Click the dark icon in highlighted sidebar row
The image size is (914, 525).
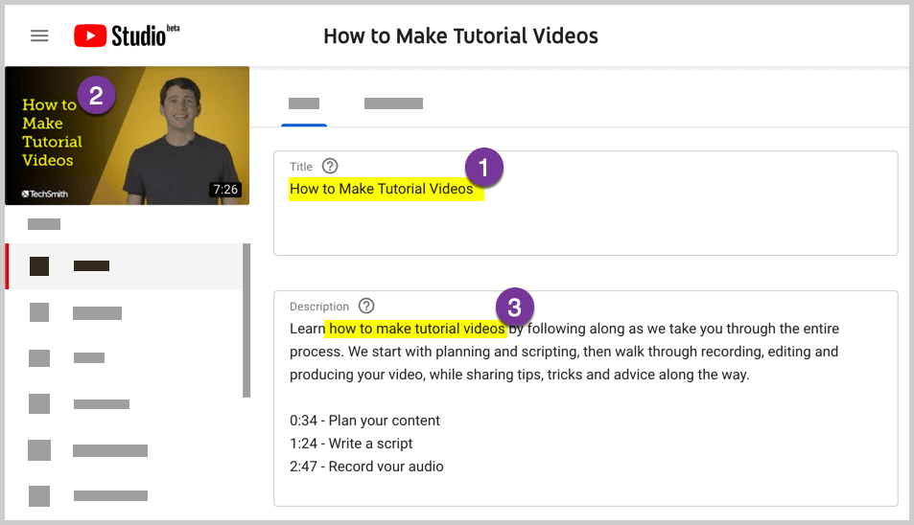tap(39, 266)
